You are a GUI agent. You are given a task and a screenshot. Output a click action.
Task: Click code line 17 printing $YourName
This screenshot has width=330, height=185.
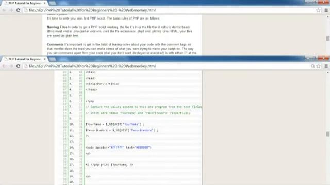pyautogui.click(x=109, y=165)
